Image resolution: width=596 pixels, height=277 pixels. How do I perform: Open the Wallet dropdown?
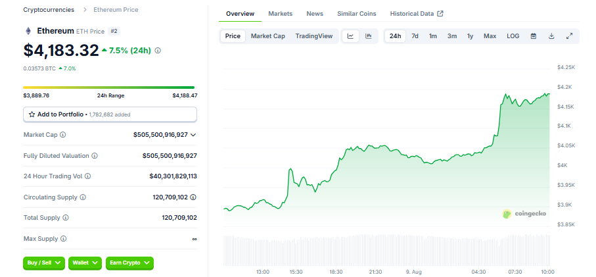(x=85, y=263)
